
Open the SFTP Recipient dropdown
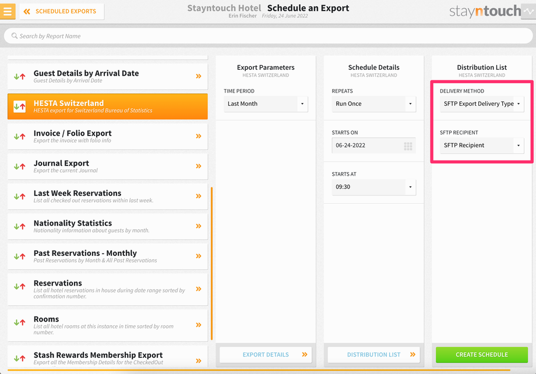(482, 145)
